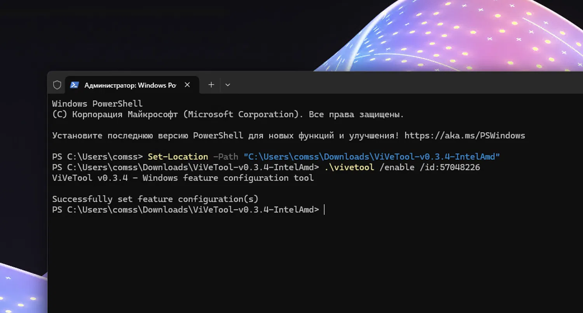The height and width of the screenshot is (313, 583).
Task: Click the ViVeTool-v0.3.4-IntelAmd path string in quotes
Action: click(x=372, y=157)
